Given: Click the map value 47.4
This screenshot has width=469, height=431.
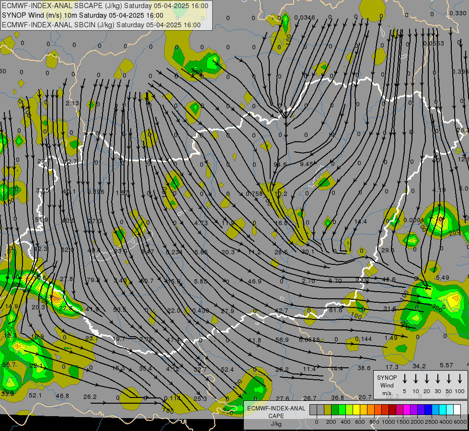Looking at the screenshot, I should (173, 340).
